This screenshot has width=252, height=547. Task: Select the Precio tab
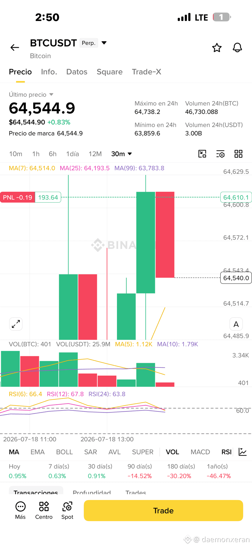(20, 72)
